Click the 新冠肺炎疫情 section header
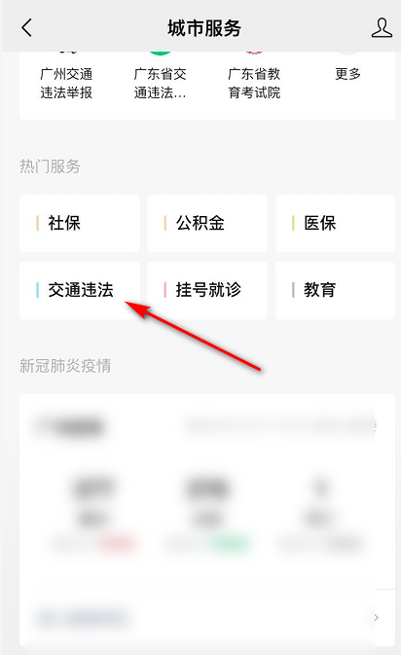401x655 pixels. coord(65,366)
